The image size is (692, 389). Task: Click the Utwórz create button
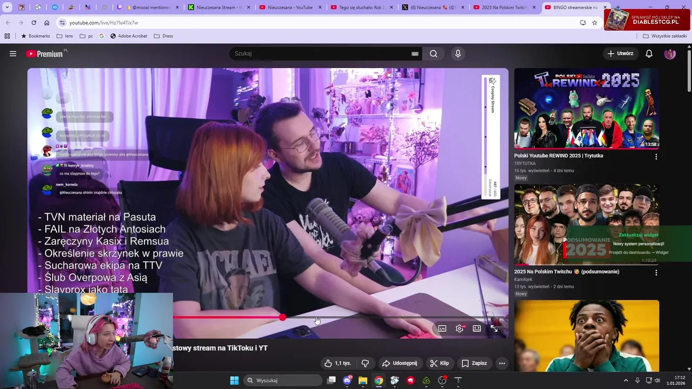pos(620,53)
